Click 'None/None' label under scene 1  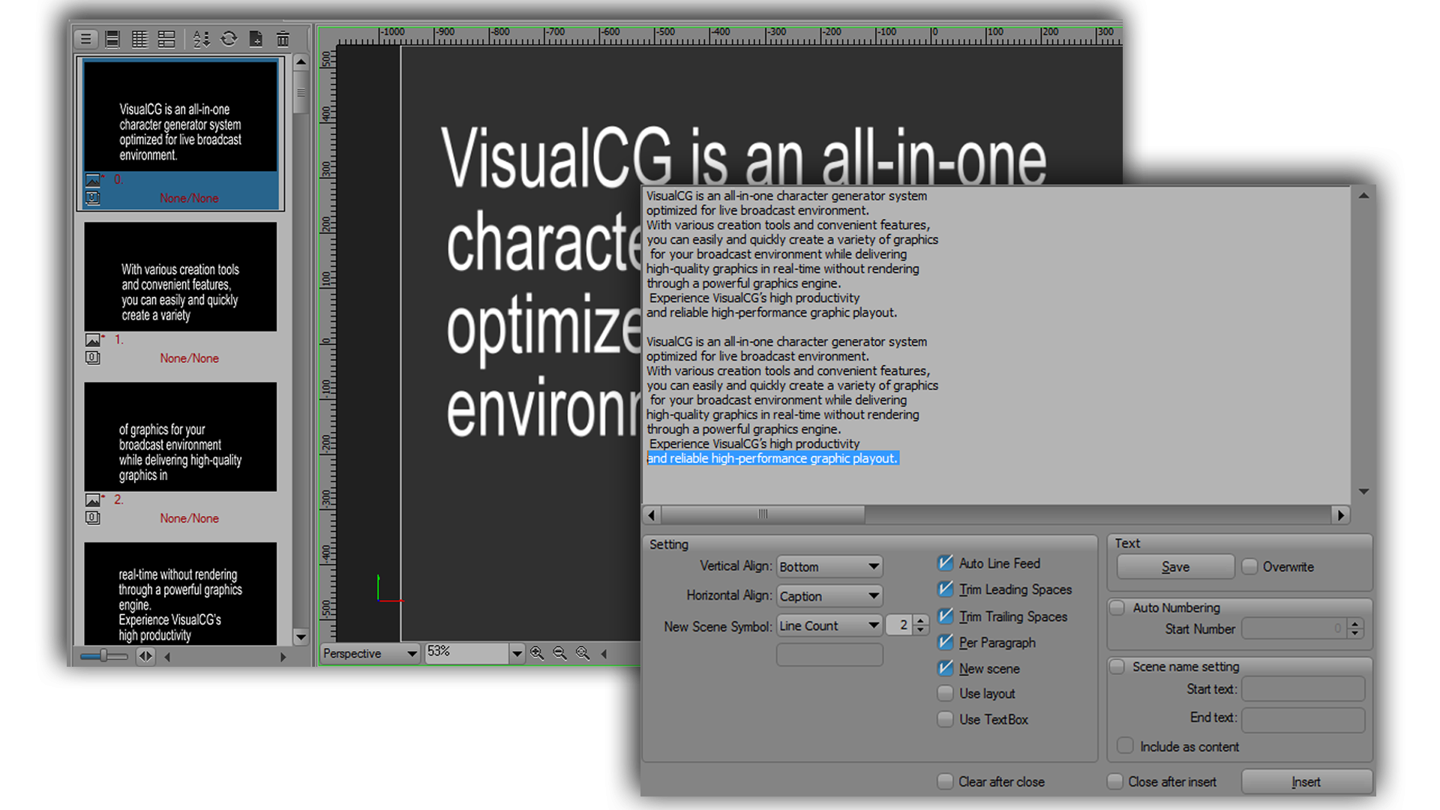click(189, 358)
